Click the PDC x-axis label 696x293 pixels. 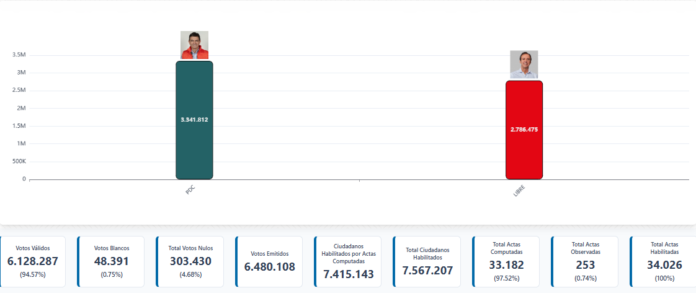[190, 189]
